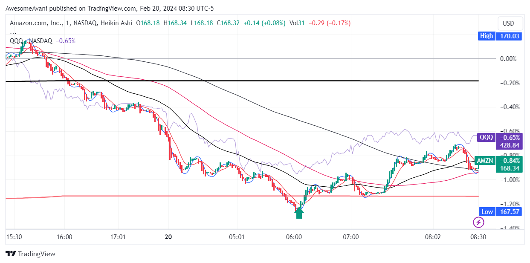Viewport: 530px width, 263px height.
Task: Click the high value H168.34
Action: [175, 23]
